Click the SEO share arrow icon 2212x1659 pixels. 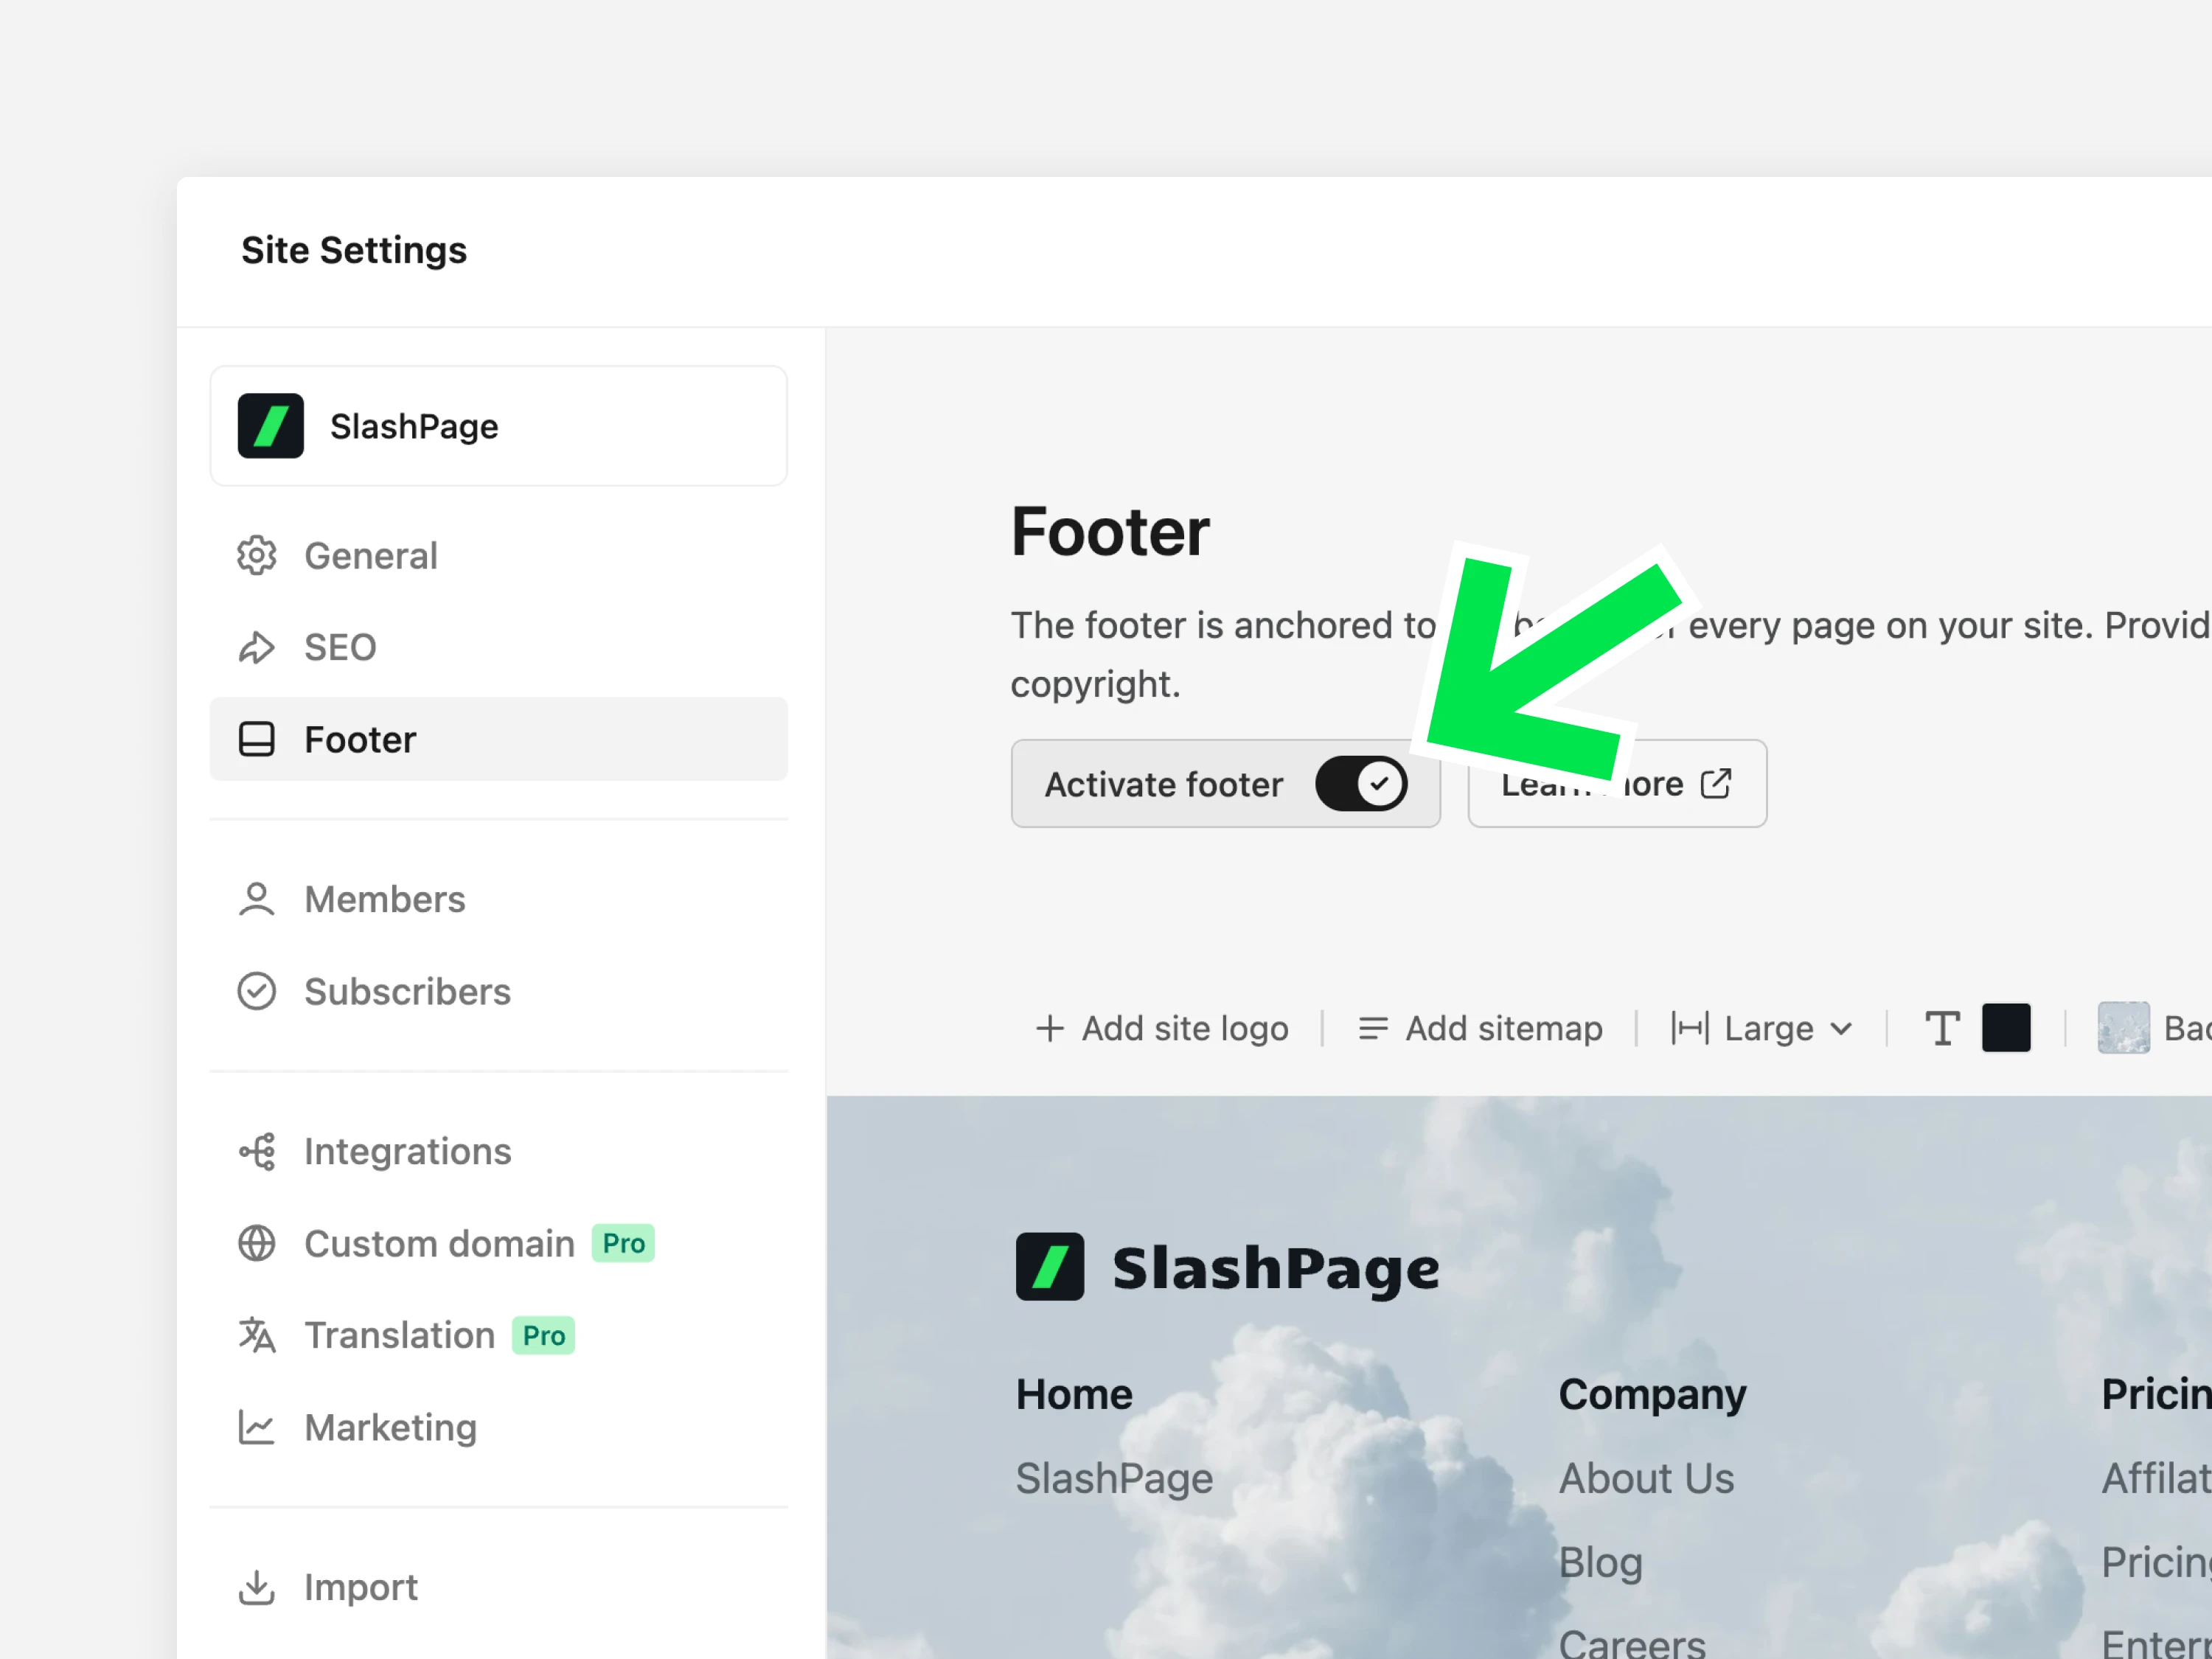point(257,647)
